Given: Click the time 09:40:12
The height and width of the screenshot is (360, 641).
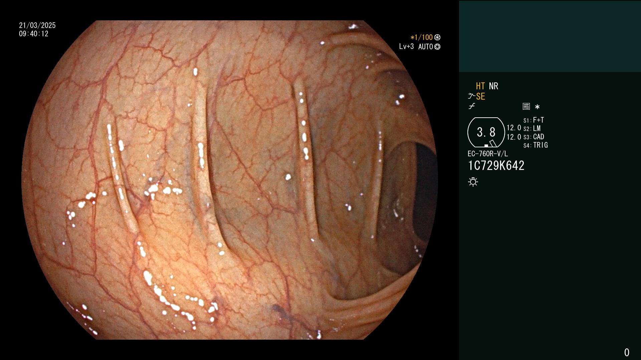Looking at the screenshot, I should tap(34, 34).
